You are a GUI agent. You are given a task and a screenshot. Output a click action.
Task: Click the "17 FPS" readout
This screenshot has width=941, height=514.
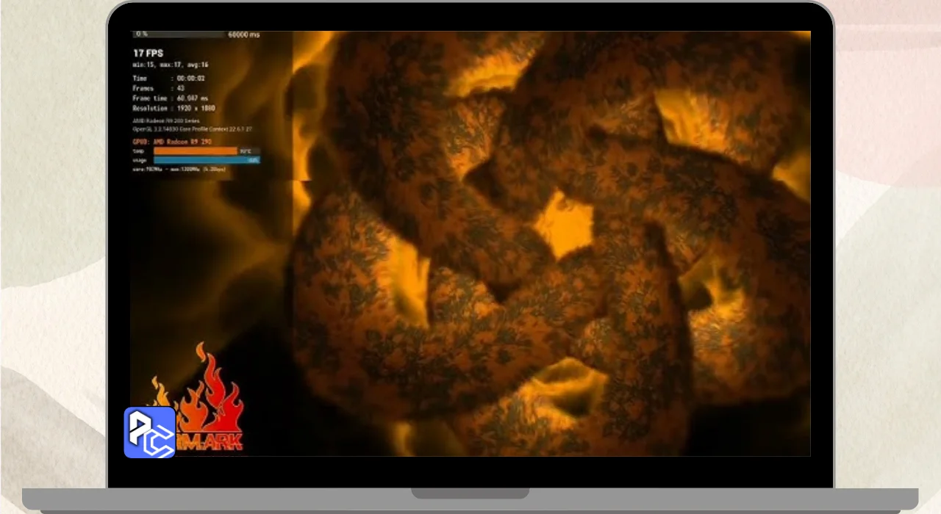[x=148, y=53]
